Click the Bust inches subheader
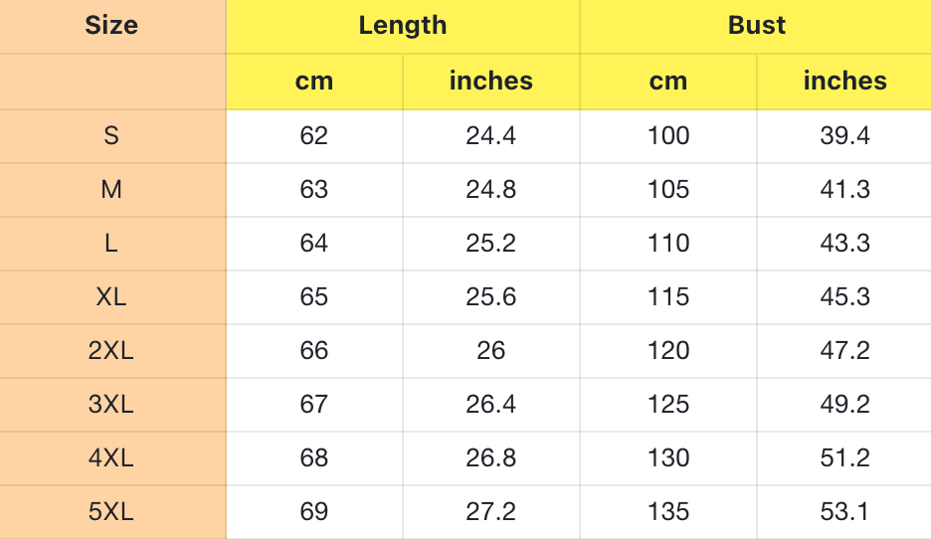 844,82
